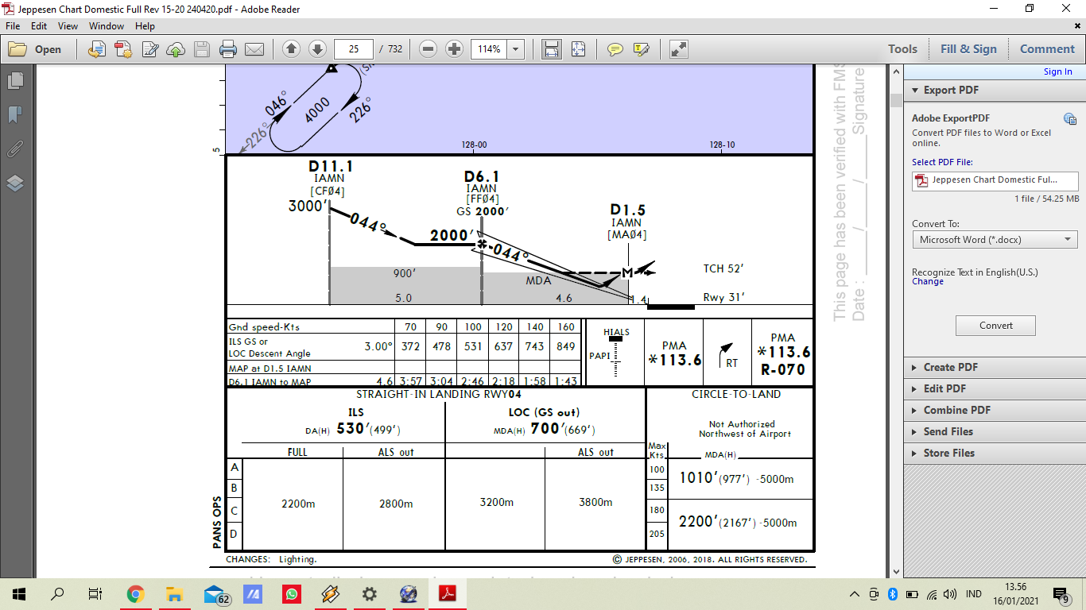
Task: Enter full screen reading mode
Action: click(x=678, y=49)
